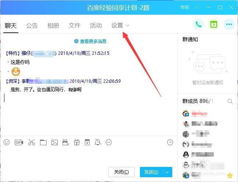Click the red packet yen icon
Screen dimensions: 238x182
(87, 142)
